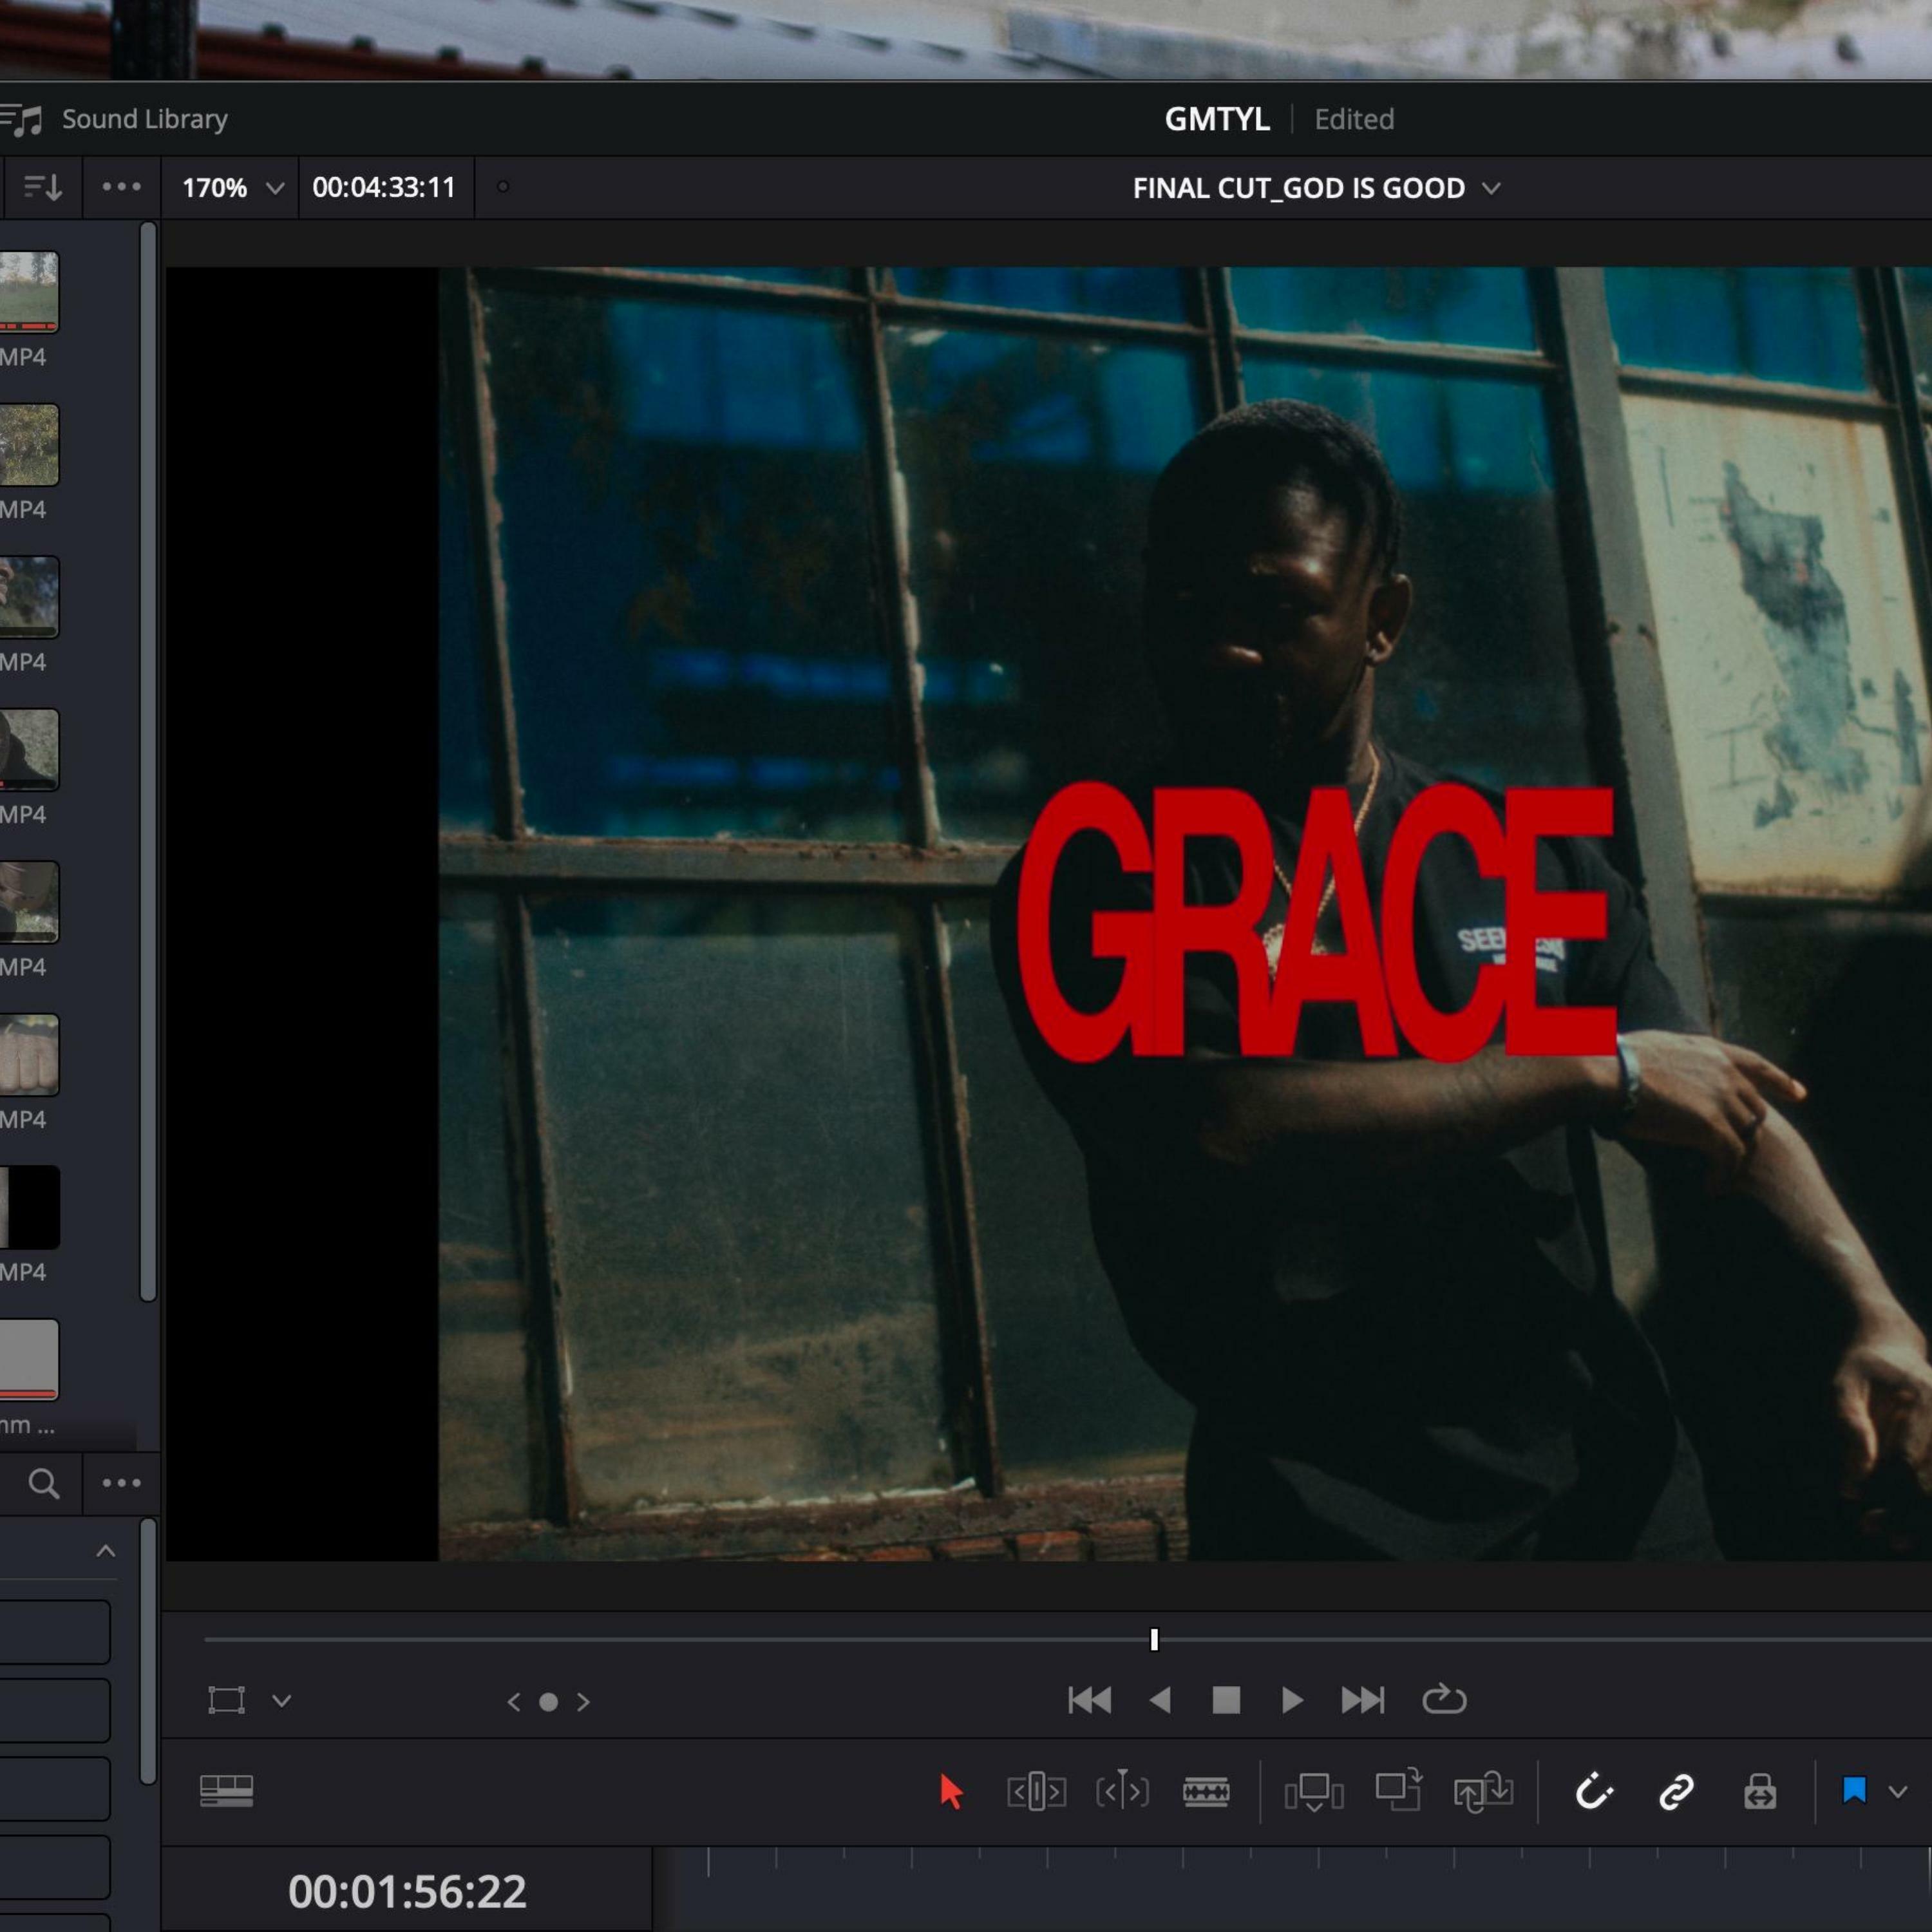Viewport: 1932px width, 1932px height.
Task: Activate Dynamic Trim mode tool
Action: pyautogui.click(x=1122, y=1791)
